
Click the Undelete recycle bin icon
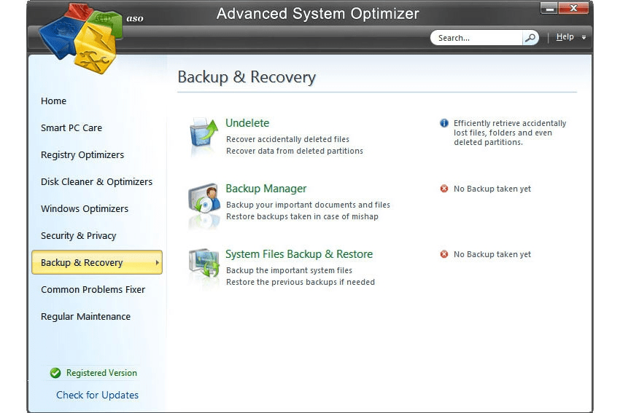[x=204, y=133]
